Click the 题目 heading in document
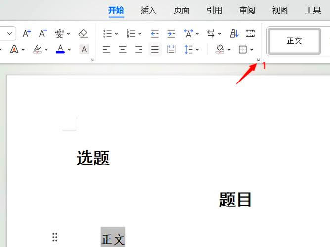 [x=236, y=200]
